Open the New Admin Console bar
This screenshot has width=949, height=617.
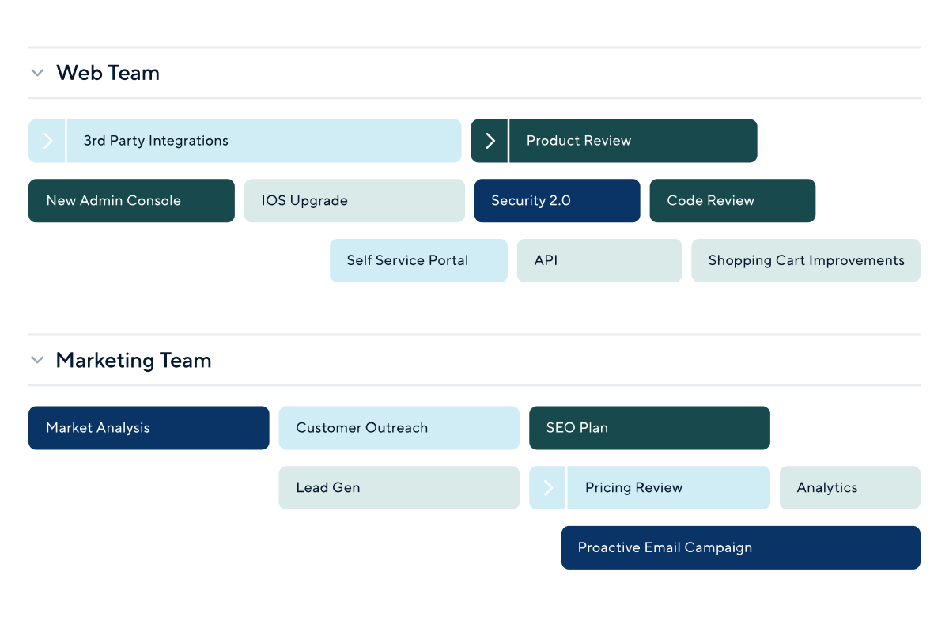click(131, 201)
